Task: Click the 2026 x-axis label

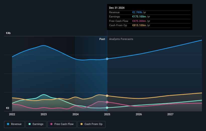Action: (x=139, y=114)
